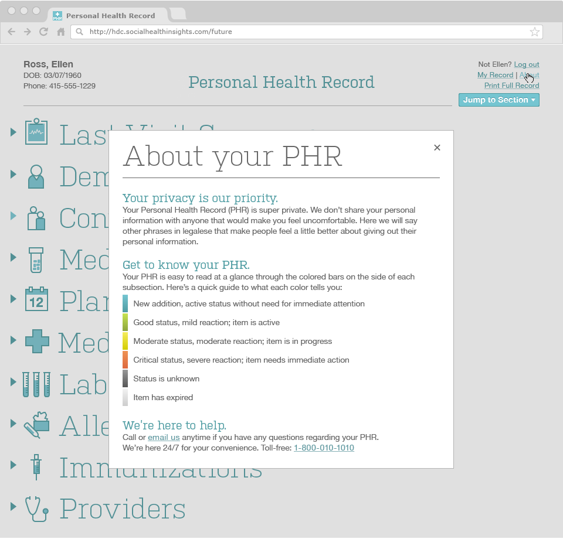Click the patient name 'Ross, Ellen'
The image size is (563, 539).
(x=49, y=64)
